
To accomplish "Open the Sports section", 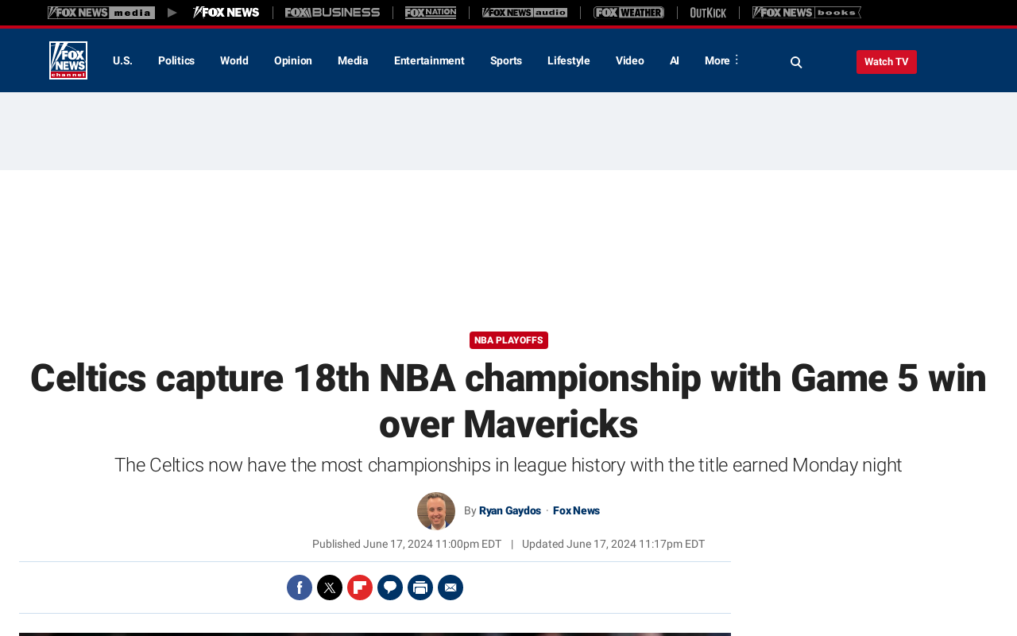I will point(506,60).
